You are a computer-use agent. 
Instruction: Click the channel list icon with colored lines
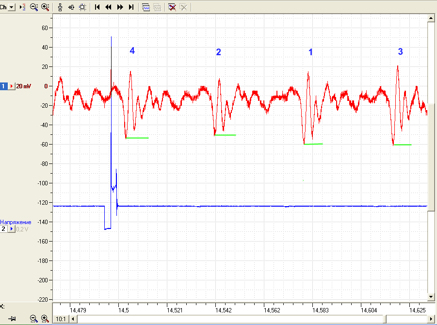23,7
